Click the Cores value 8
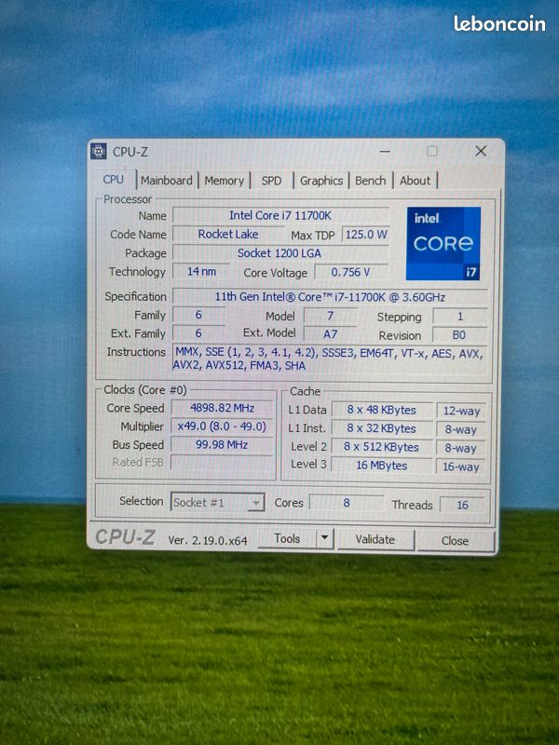Viewport: 559px width, 745px height. pyautogui.click(x=347, y=503)
